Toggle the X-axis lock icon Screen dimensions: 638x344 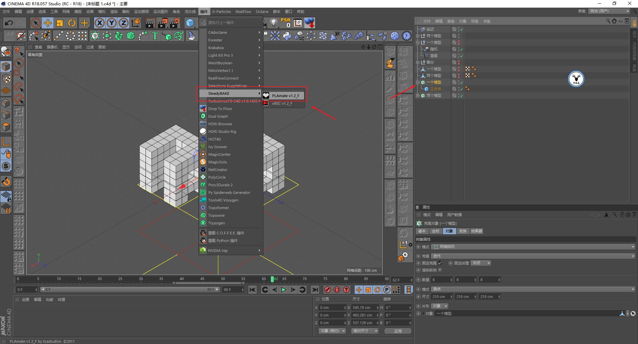pyautogui.click(x=99, y=23)
